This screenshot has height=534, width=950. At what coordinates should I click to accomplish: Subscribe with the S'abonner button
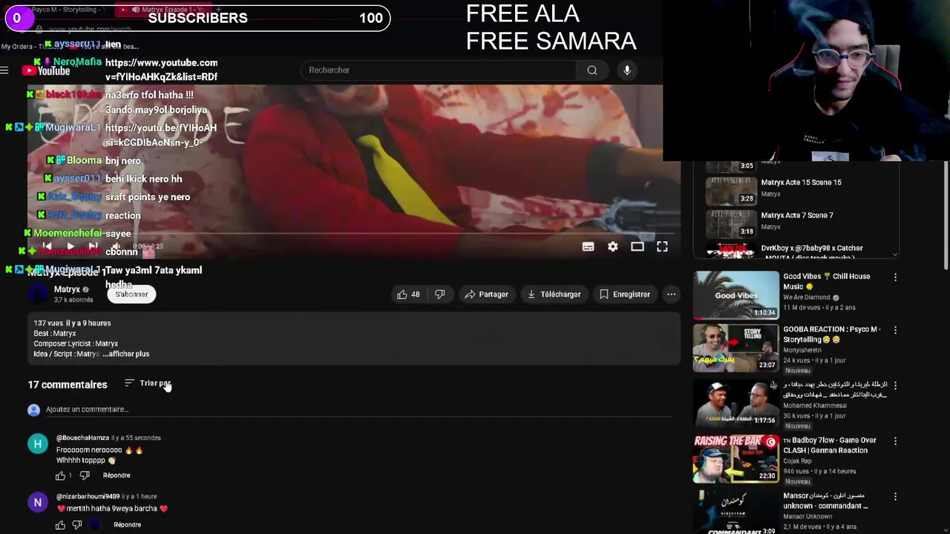[x=131, y=294]
